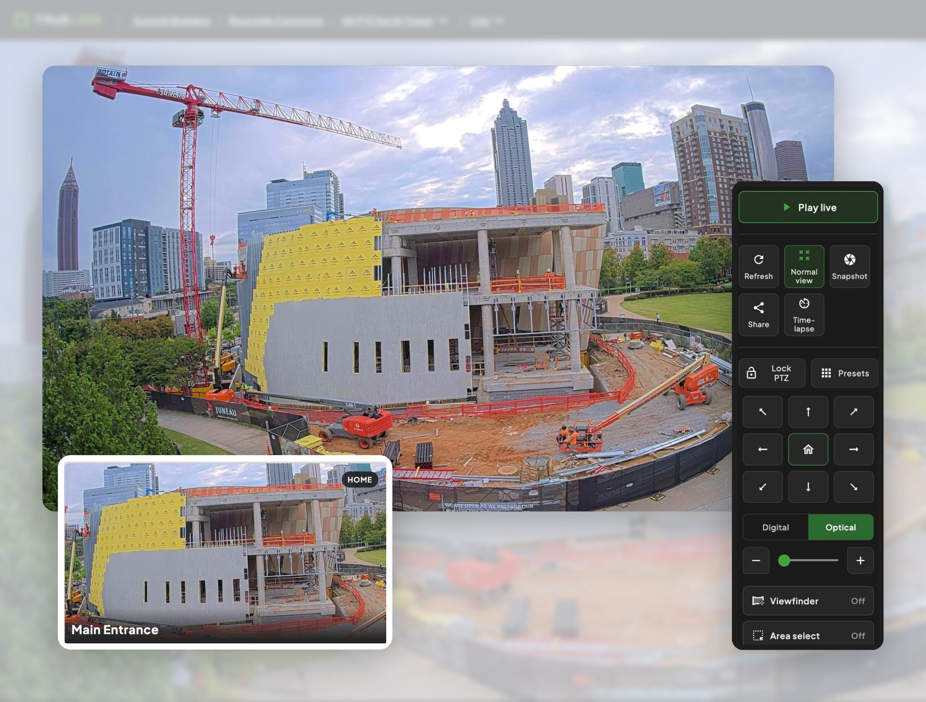Click the HOME badge on thumbnail
Image resolution: width=926 pixels, height=702 pixels.
pos(360,480)
